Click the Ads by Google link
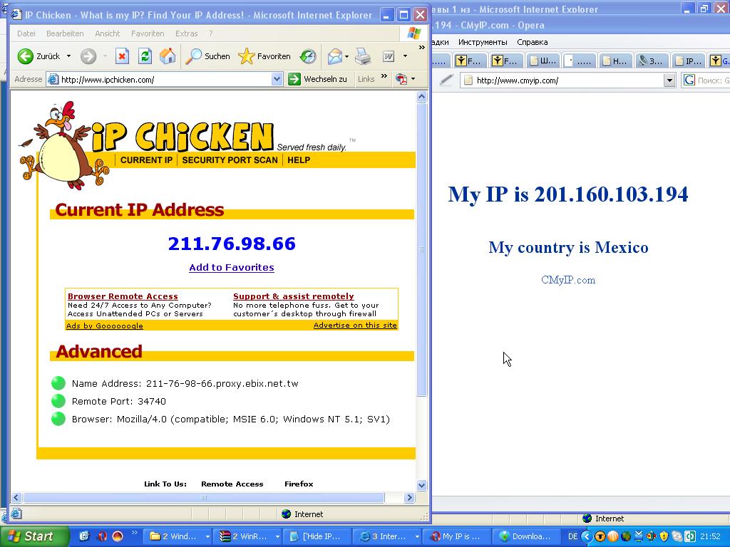Image resolution: width=730 pixels, height=547 pixels. click(x=104, y=325)
